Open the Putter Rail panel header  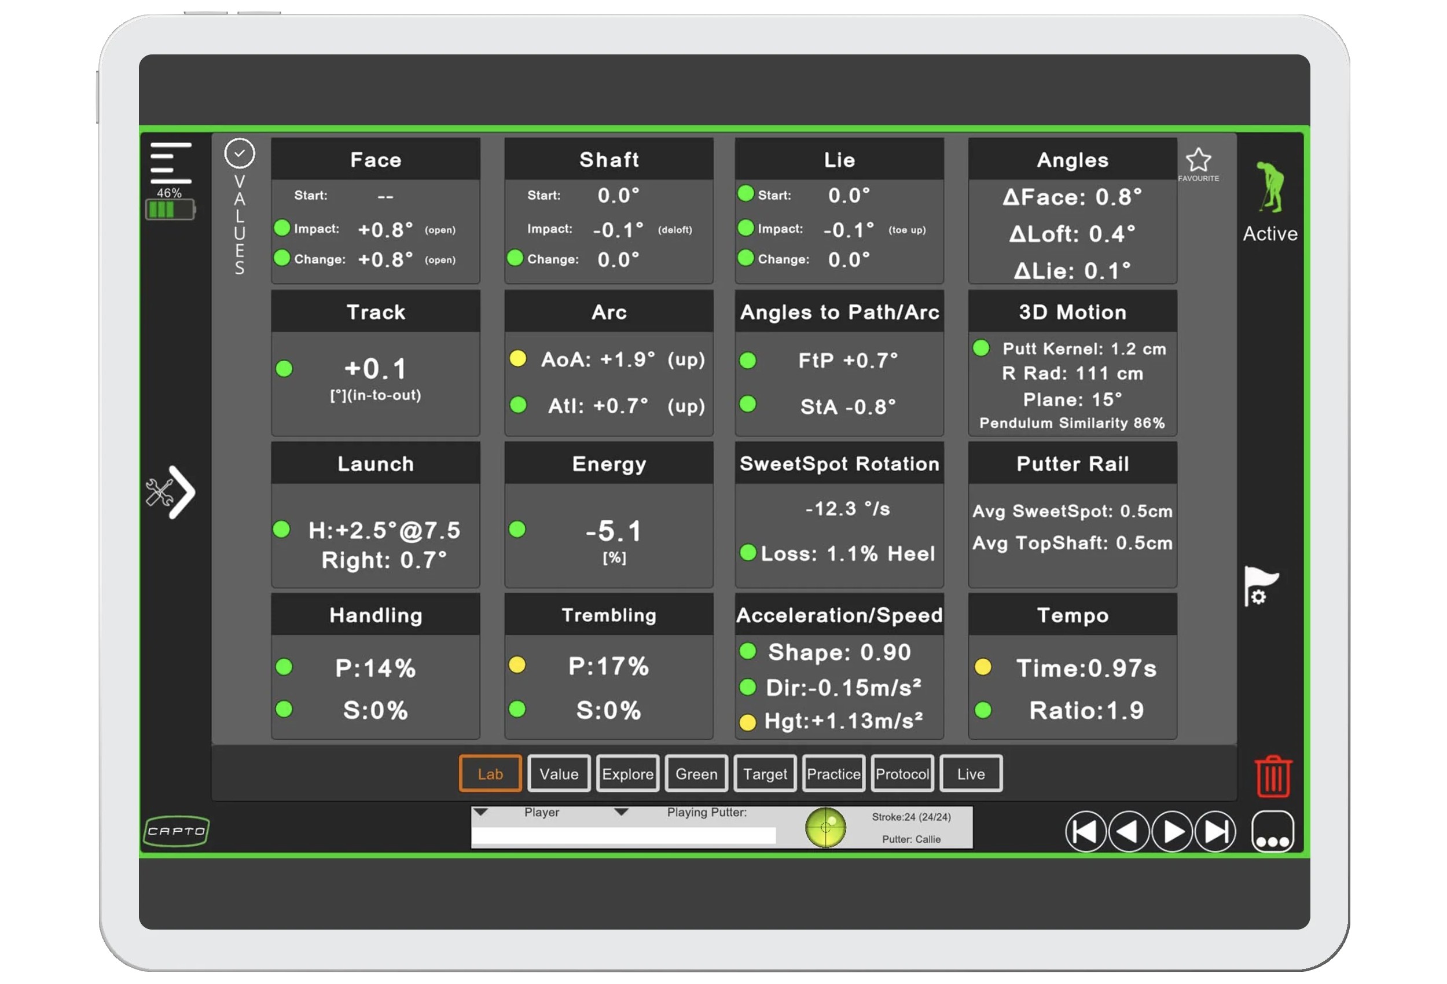[1072, 464]
